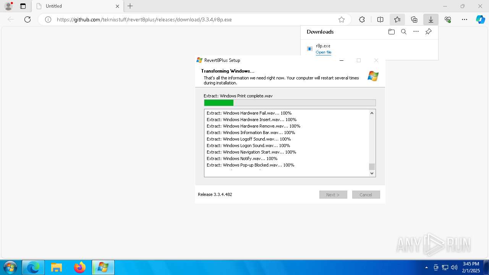Select the 'Windows Pop-up Blocked.wav' log line
Viewport: 489px width, 275px height.
coord(251,165)
